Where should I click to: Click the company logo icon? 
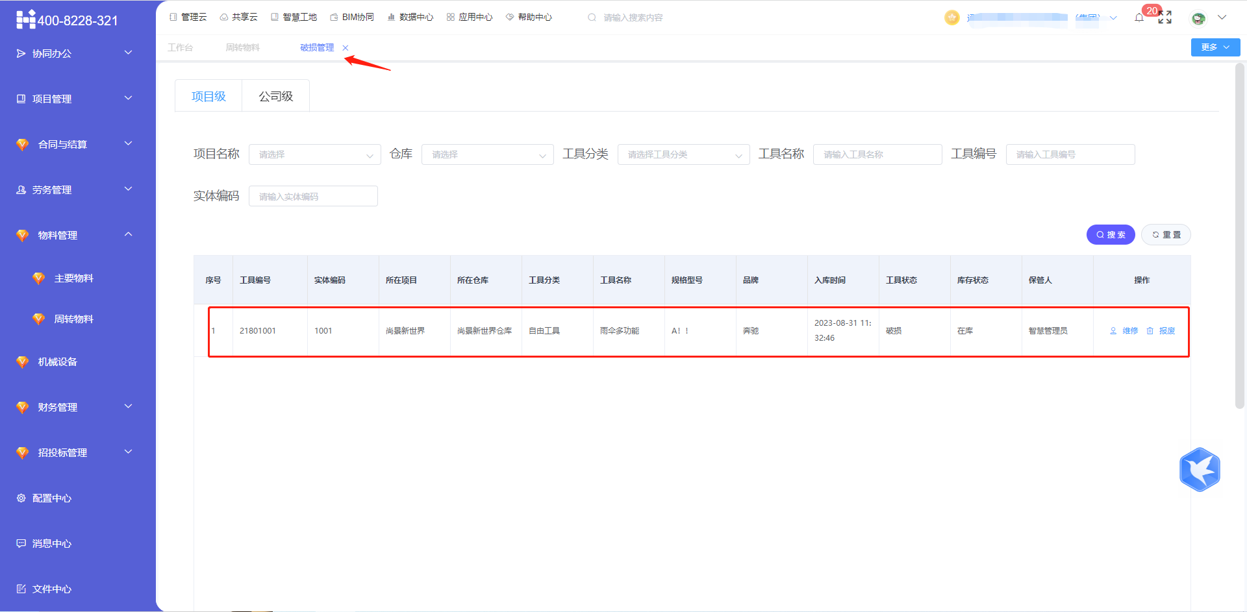(25, 19)
